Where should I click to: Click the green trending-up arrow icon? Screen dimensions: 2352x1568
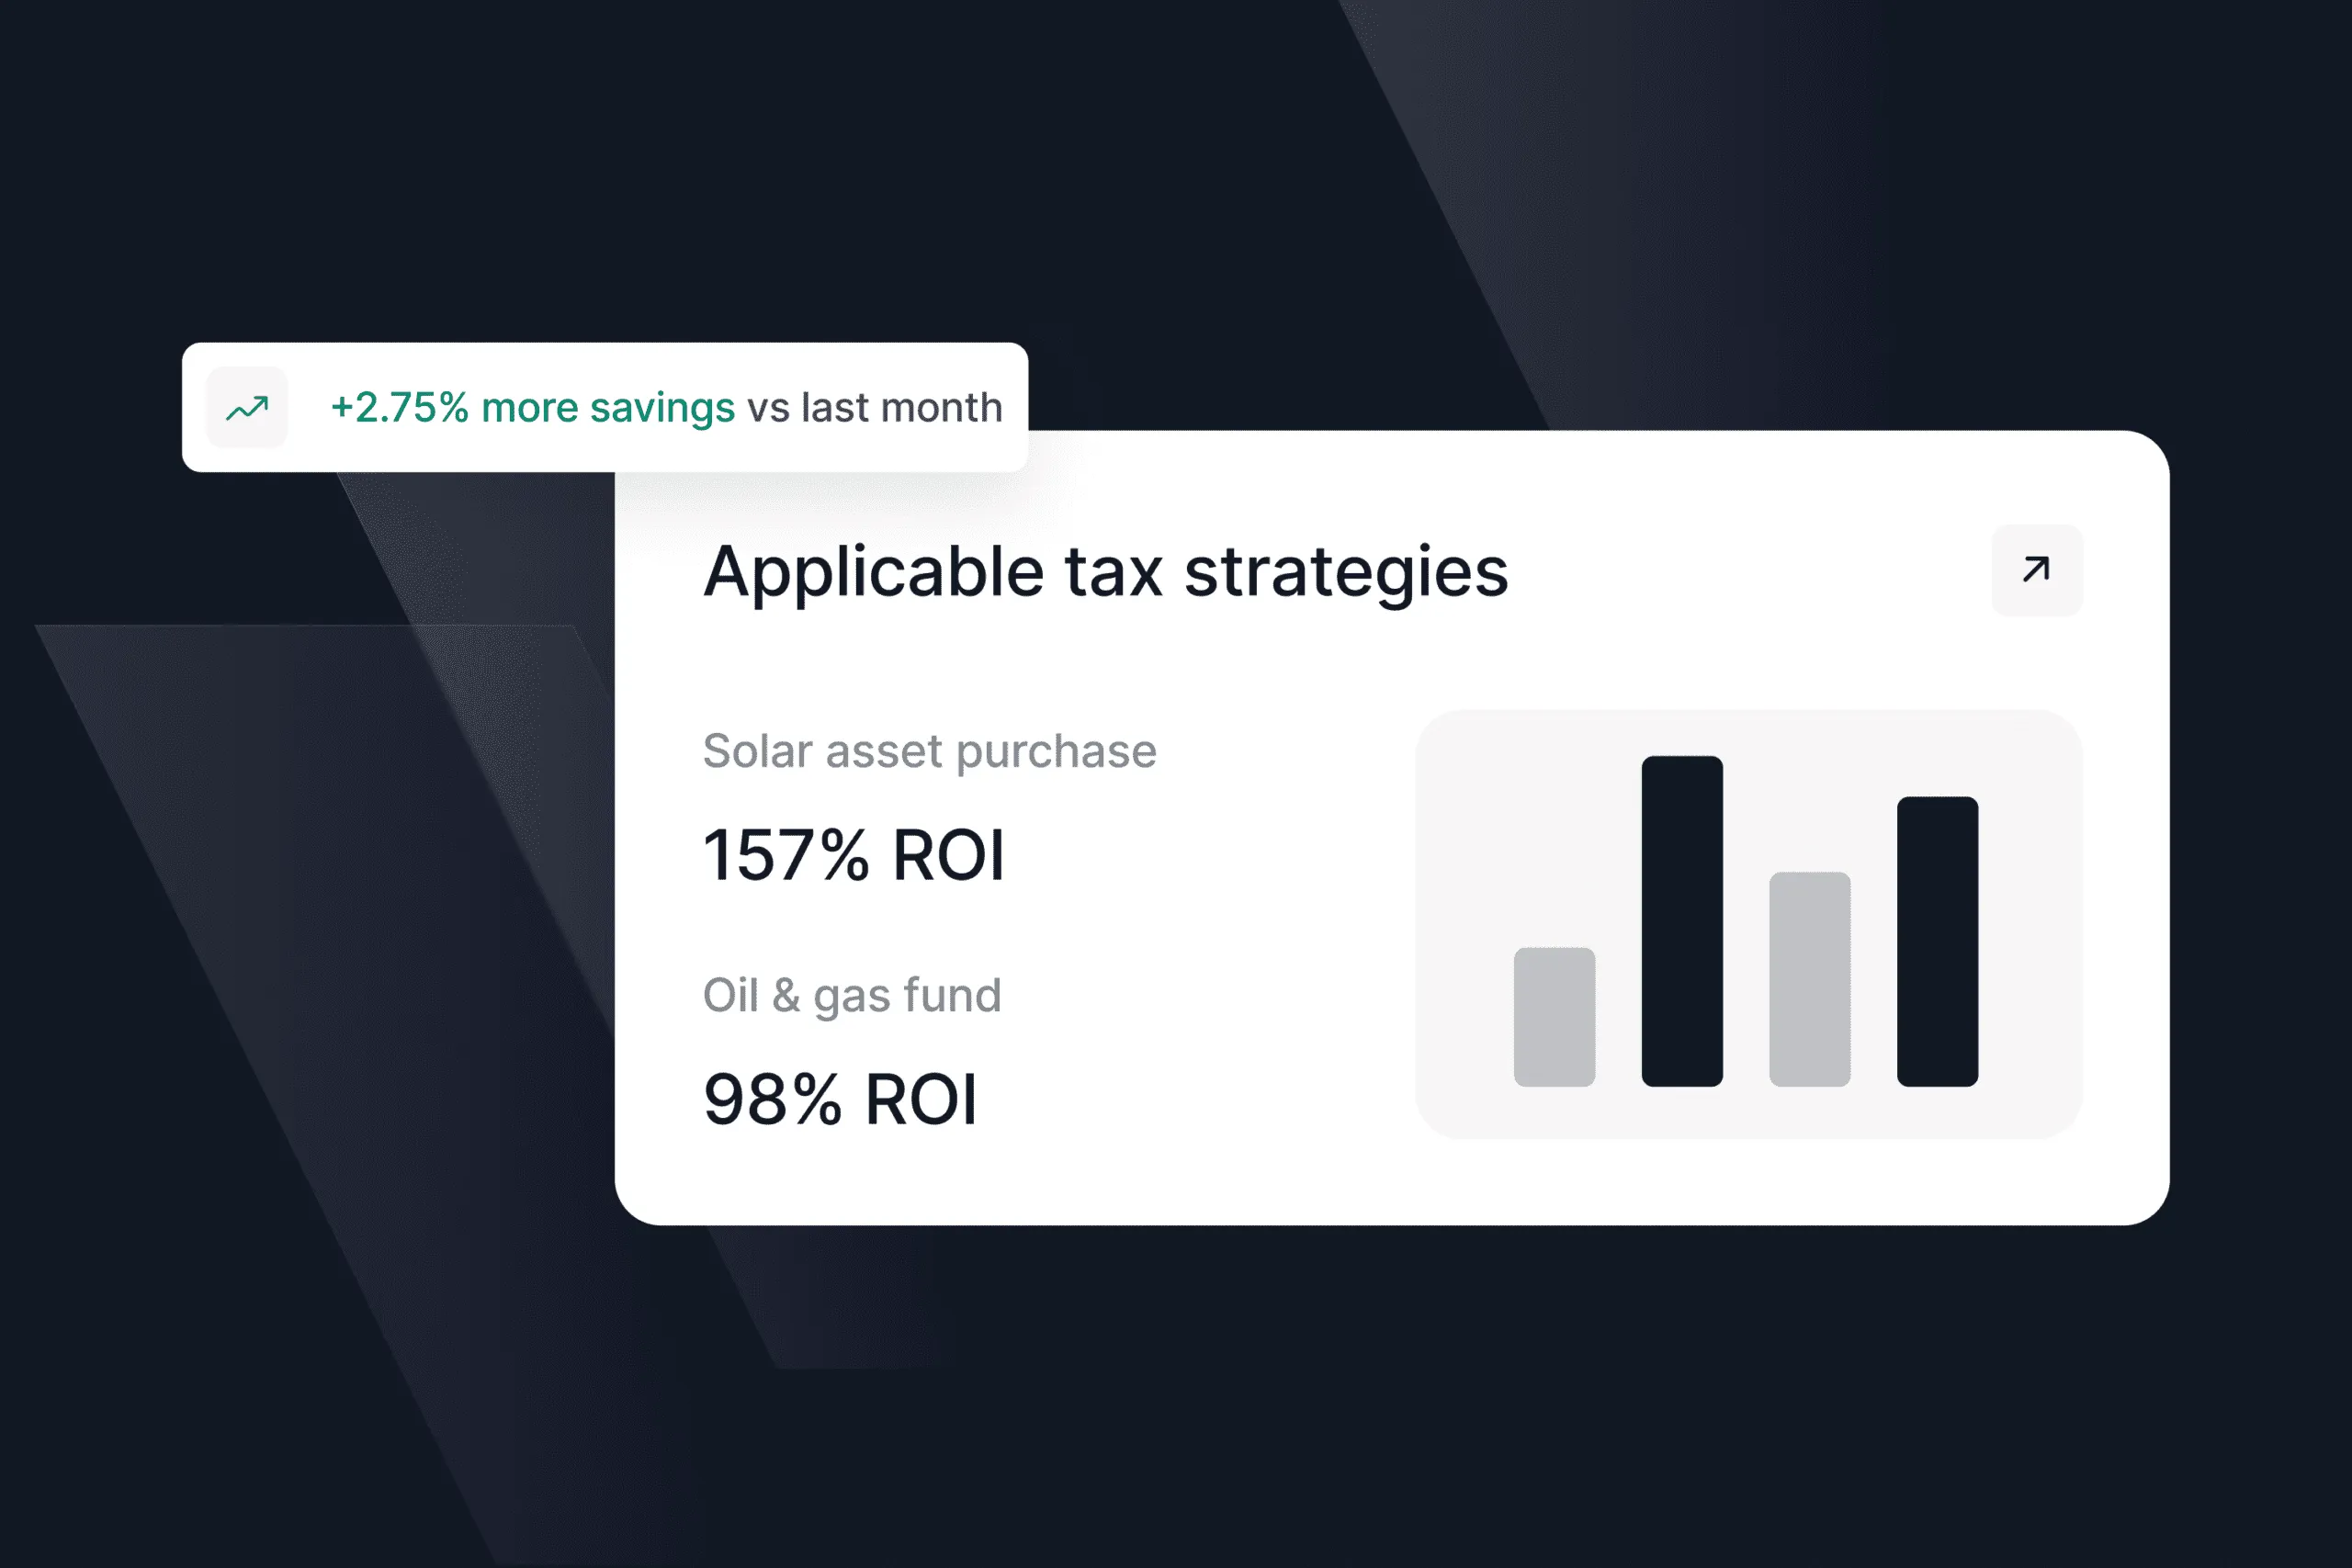247,408
